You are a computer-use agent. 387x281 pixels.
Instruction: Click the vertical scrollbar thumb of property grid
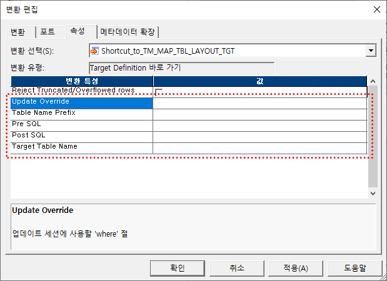point(373,136)
